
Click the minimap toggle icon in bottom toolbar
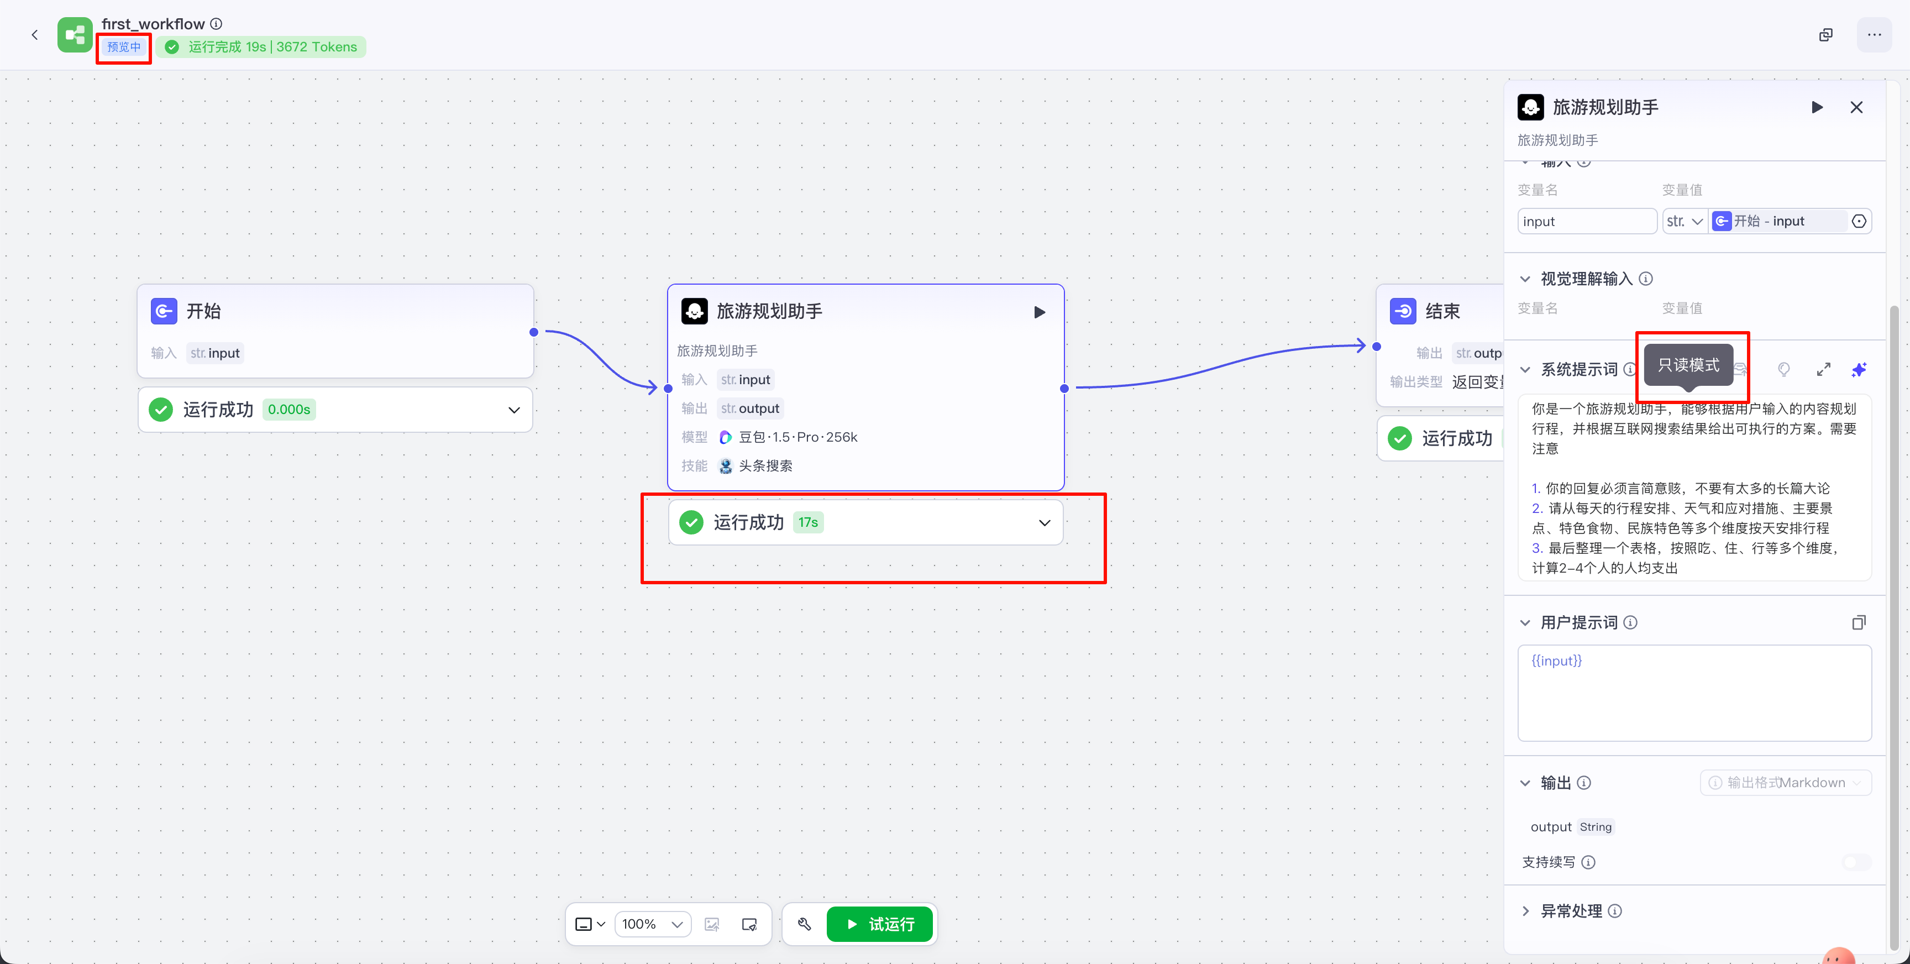(x=749, y=924)
